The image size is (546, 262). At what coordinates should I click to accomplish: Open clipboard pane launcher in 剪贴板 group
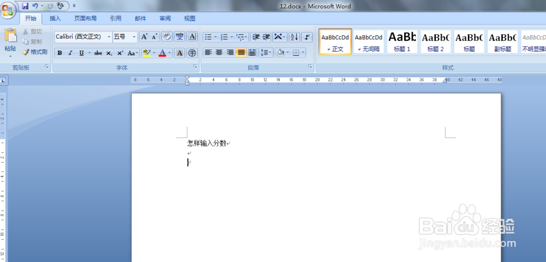tap(46, 66)
